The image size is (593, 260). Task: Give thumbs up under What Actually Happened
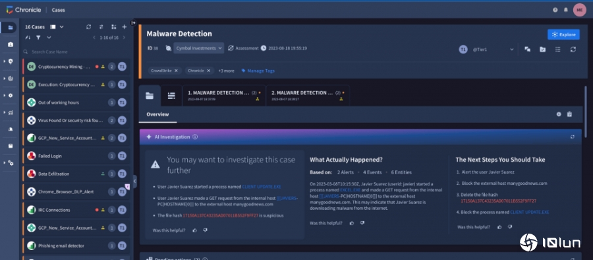[352, 223]
